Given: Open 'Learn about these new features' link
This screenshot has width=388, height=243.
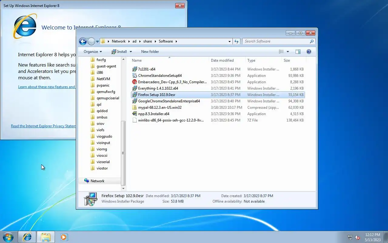Looking at the screenshot, I should (47, 87).
